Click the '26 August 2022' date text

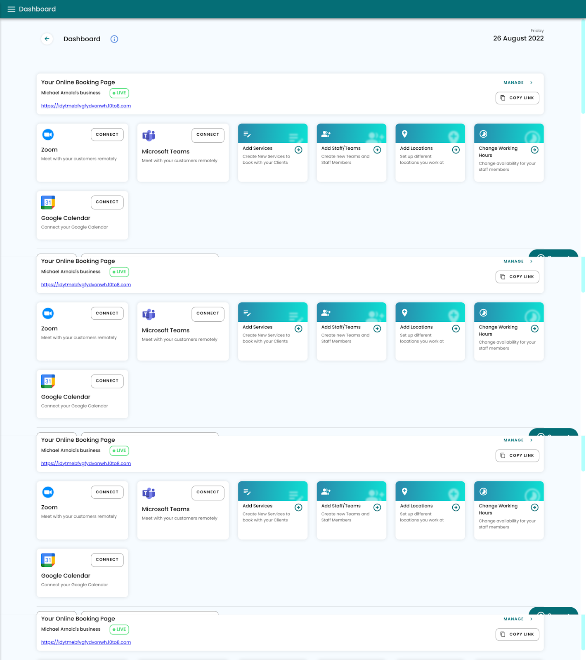pyautogui.click(x=518, y=38)
